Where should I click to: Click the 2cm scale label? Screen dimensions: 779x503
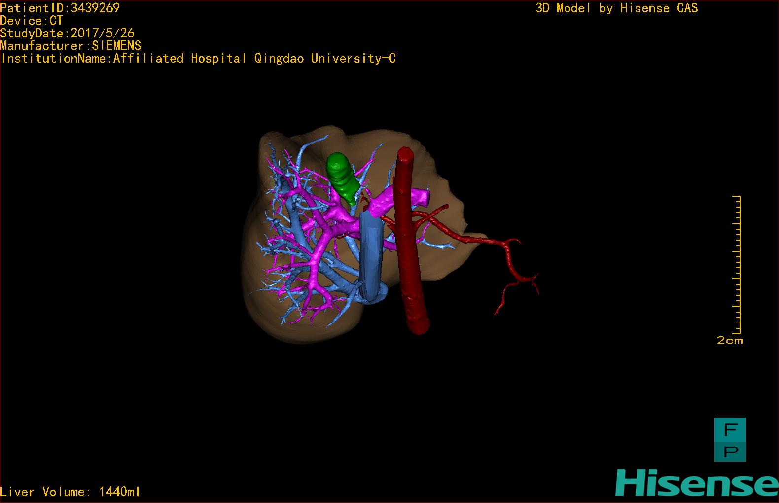(729, 340)
